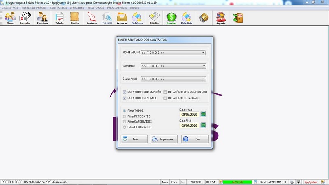
Task: Toggle RELATÓRIO RESUMIDO checkbox
Action: tap(125, 98)
